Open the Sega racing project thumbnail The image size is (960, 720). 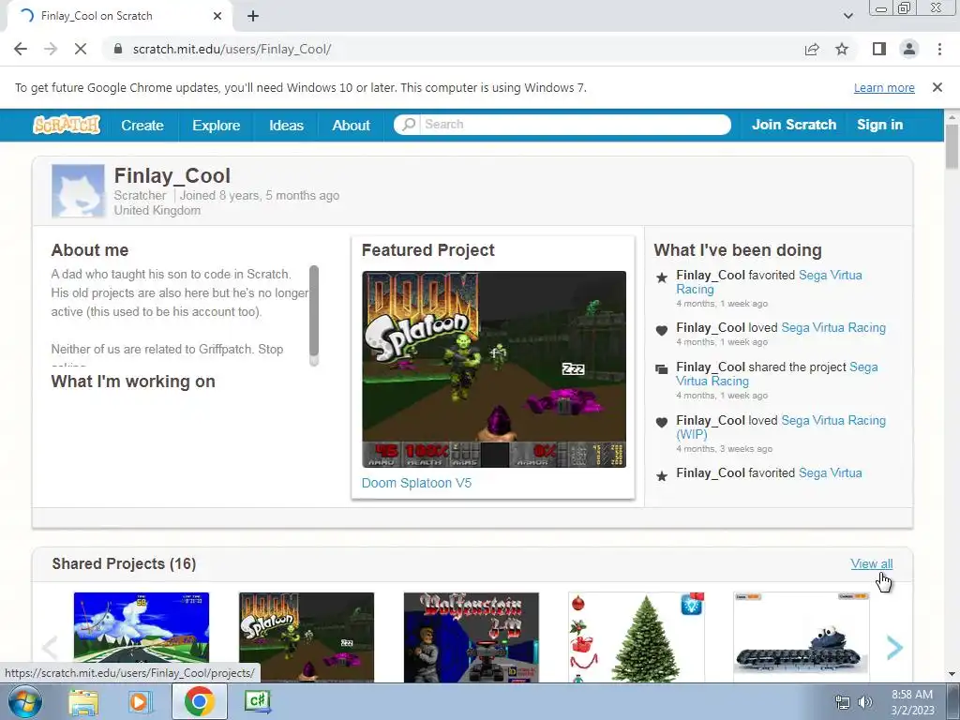click(x=142, y=637)
